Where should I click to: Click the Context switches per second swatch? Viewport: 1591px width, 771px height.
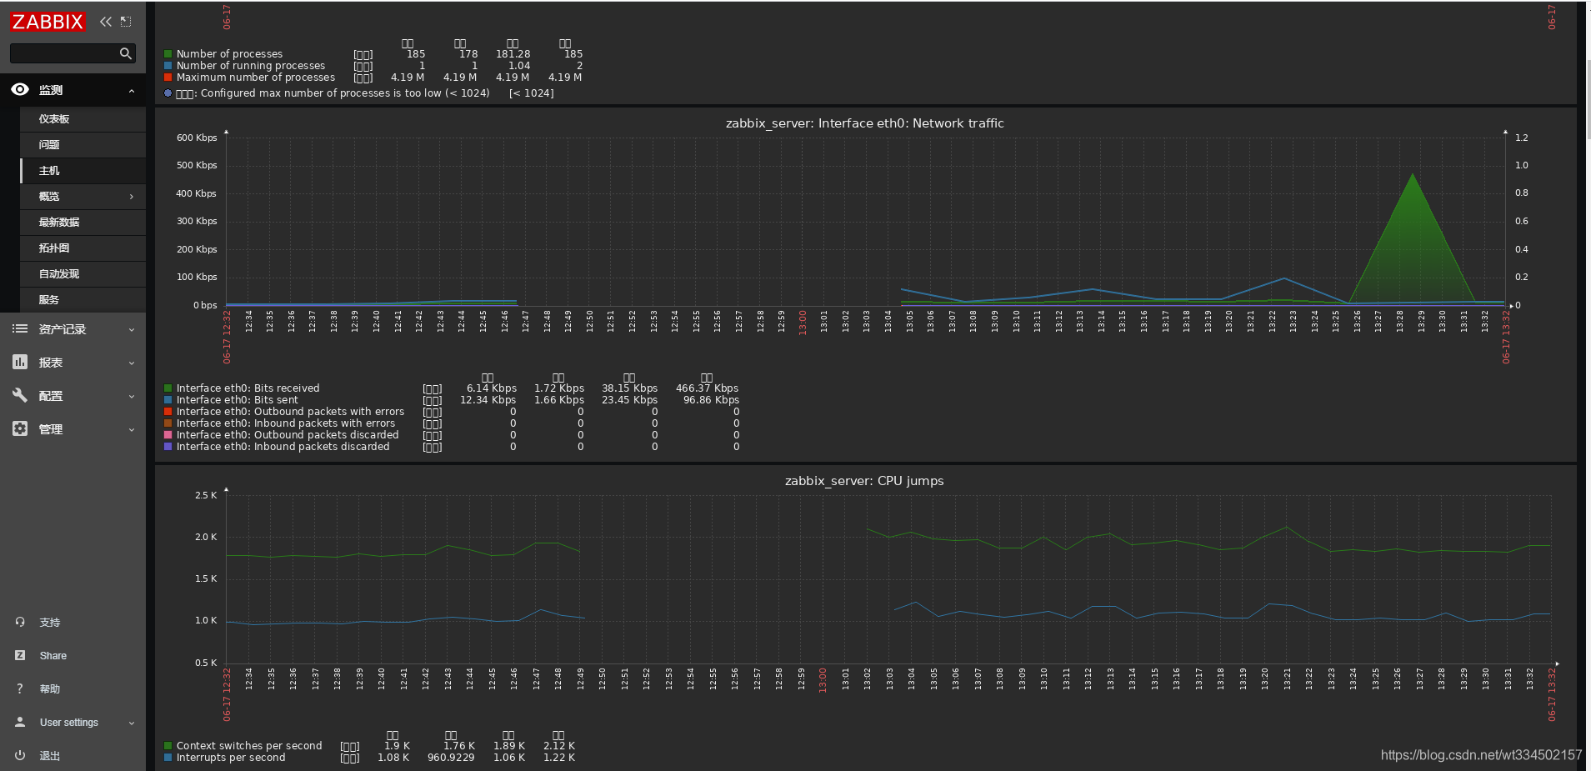pyautogui.click(x=168, y=746)
